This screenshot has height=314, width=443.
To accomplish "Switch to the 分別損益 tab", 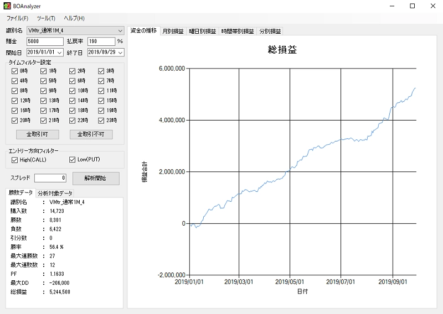I will [270, 32].
